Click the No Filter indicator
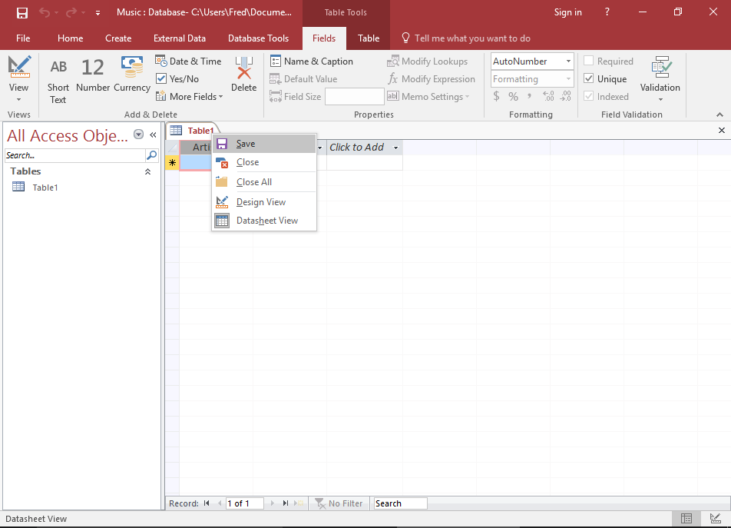Viewport: 731px width, 528px height. tap(339, 503)
